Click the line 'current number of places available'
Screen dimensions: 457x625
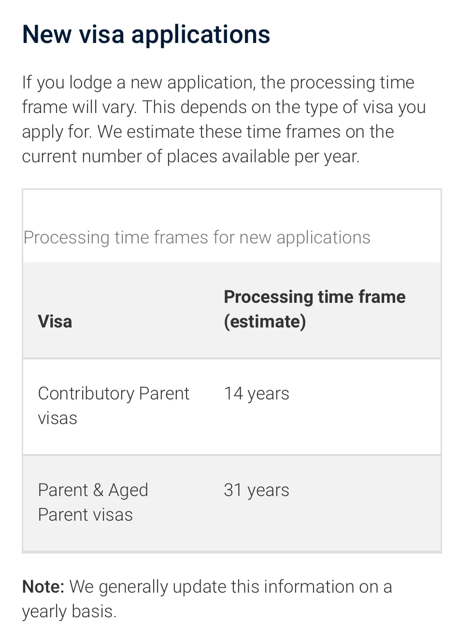(191, 156)
